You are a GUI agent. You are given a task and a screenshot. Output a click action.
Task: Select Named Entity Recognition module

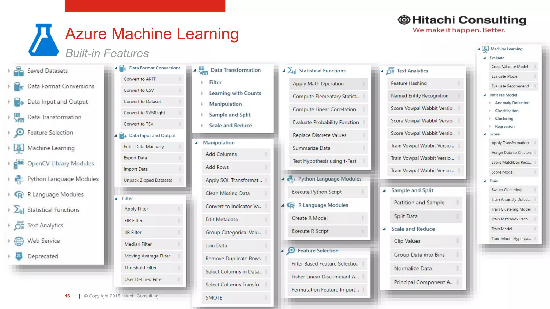[x=425, y=96]
